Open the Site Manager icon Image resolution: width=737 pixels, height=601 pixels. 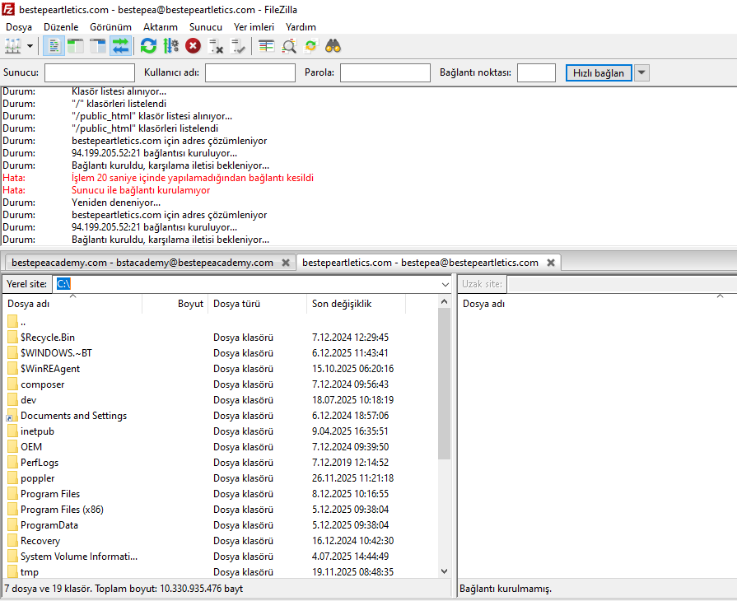[x=13, y=46]
